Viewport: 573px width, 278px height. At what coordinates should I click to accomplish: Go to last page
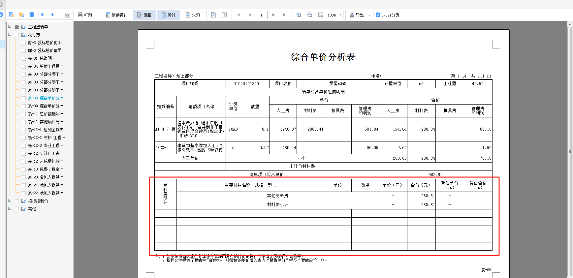[284, 15]
